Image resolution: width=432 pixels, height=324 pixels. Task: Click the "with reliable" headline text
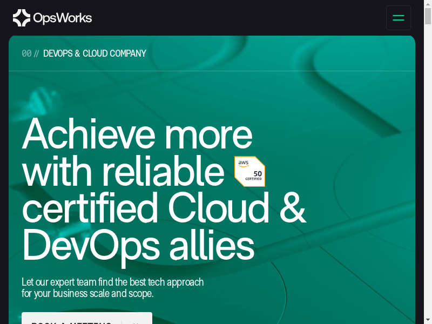[123, 171]
